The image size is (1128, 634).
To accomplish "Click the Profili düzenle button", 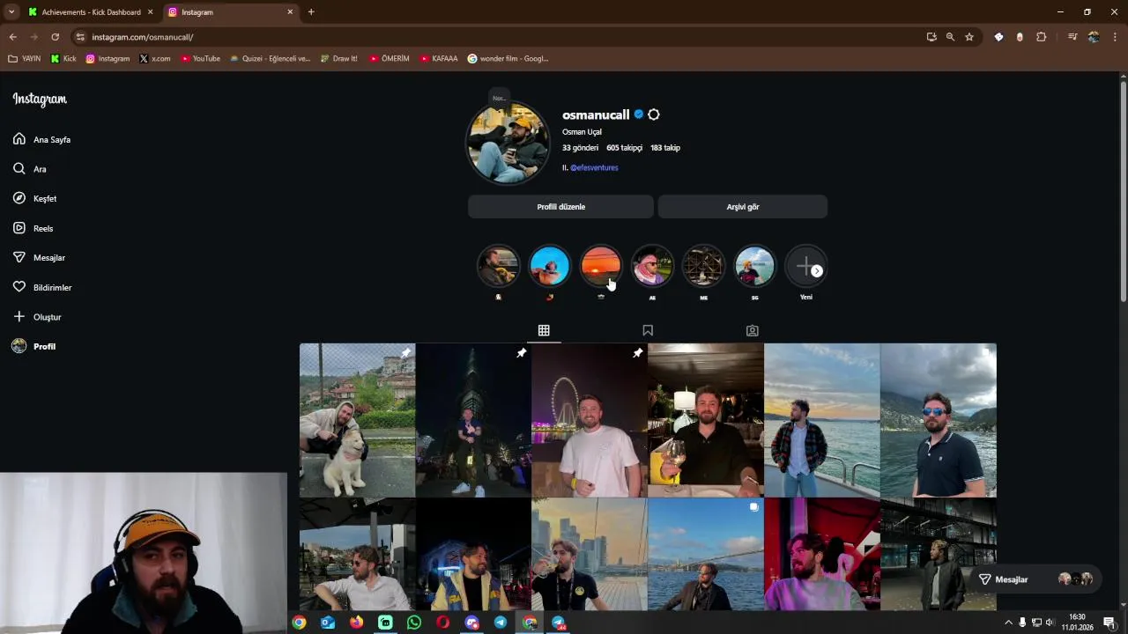I will 560,207.
